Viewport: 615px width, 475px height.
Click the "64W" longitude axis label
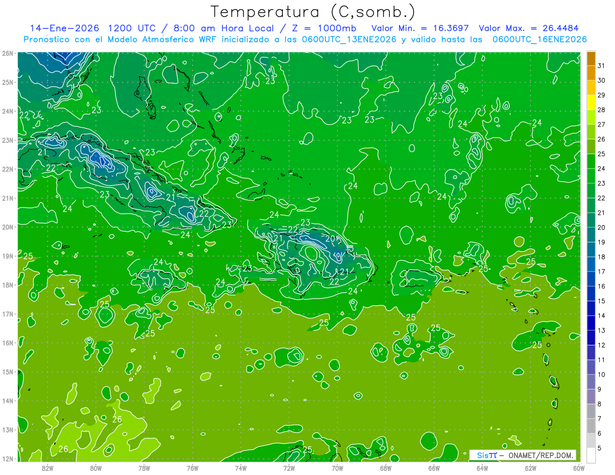[x=482, y=467]
